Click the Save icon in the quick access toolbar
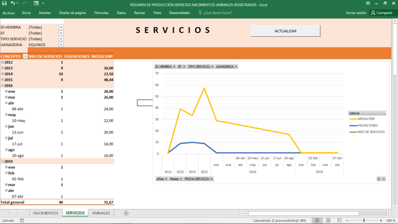This screenshot has height=224, width=398. [4, 3]
